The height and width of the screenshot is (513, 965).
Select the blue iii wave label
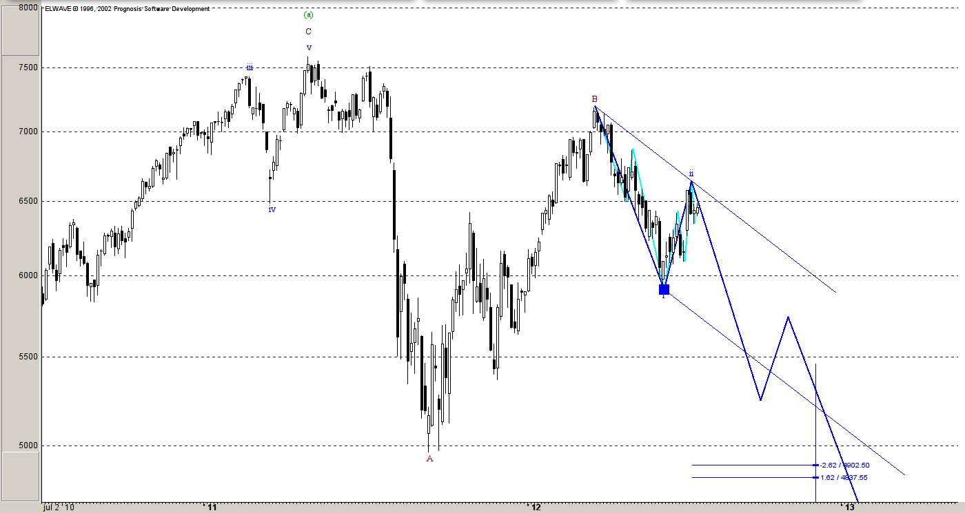coord(250,67)
